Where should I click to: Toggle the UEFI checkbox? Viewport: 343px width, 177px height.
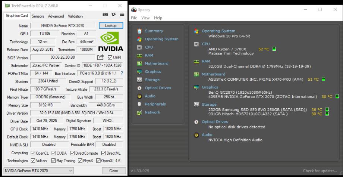coord(110,58)
